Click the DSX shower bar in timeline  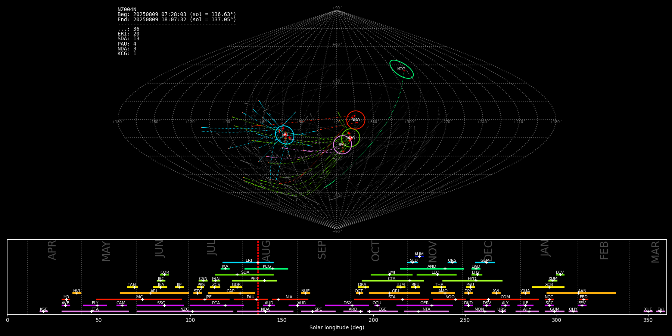pos(347,305)
